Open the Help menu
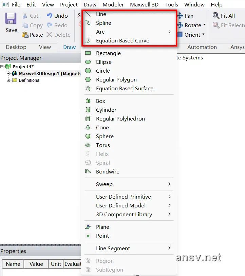245x276 pixels. click(x=216, y=4)
